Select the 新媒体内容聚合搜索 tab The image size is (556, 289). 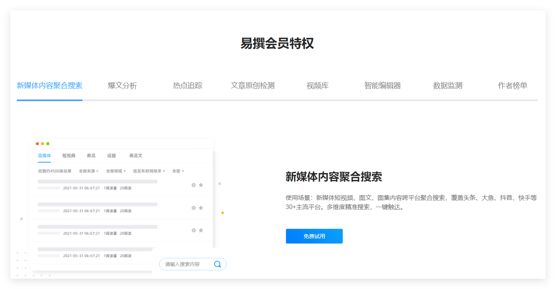(x=49, y=86)
